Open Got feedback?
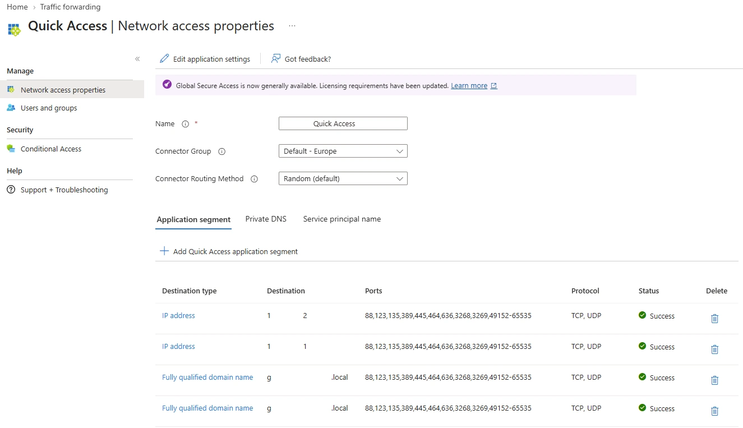This screenshot has width=743, height=428. 301,59
